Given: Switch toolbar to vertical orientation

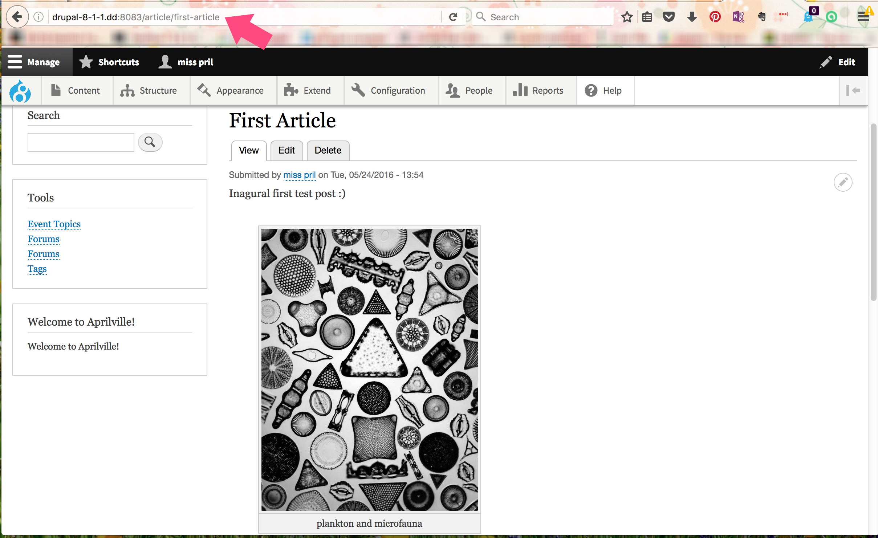Looking at the screenshot, I should 853,91.
